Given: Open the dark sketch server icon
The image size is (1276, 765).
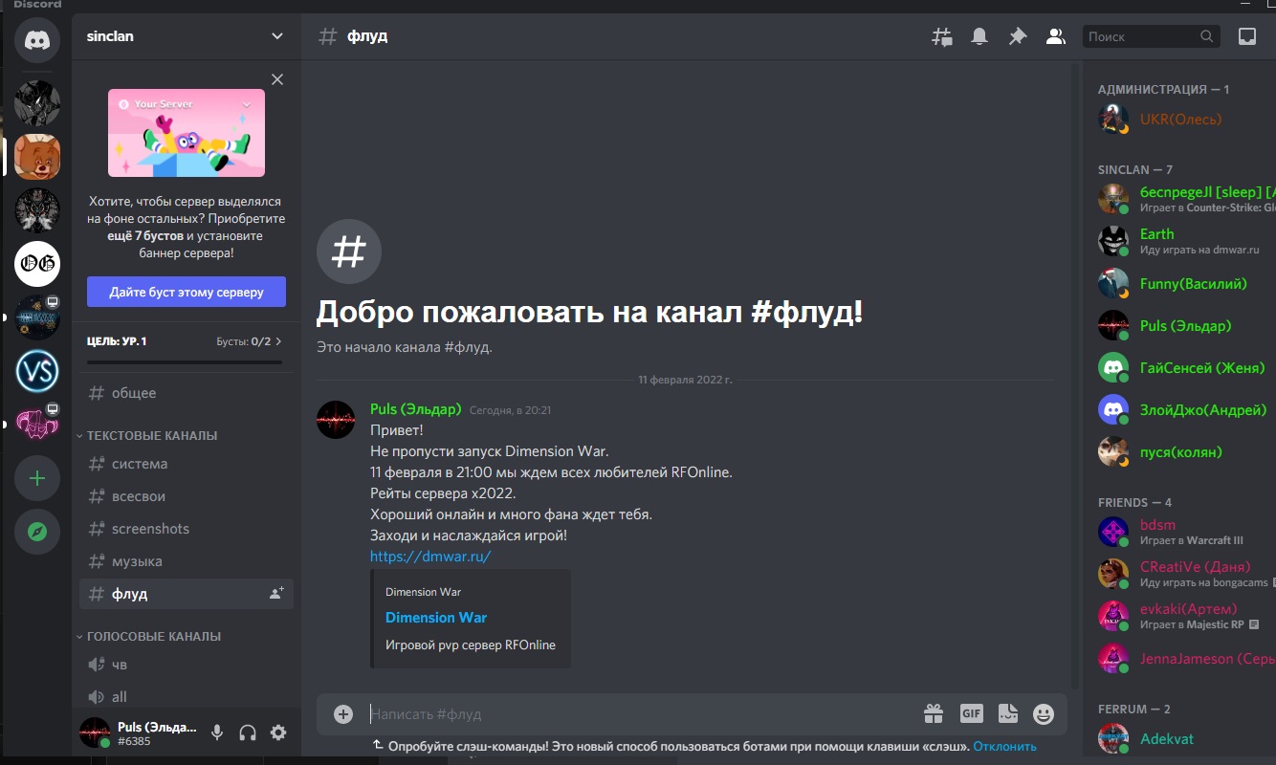Looking at the screenshot, I should coord(37,103).
